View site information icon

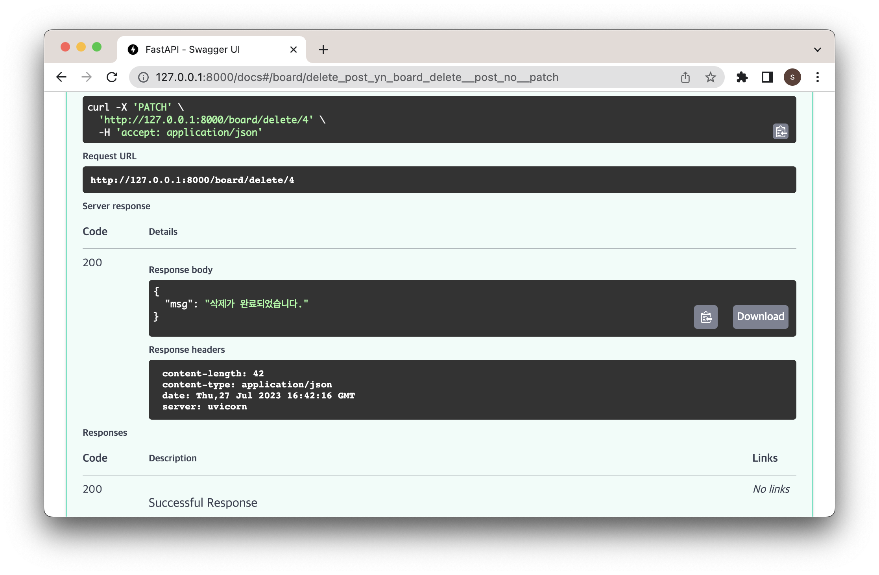point(143,77)
